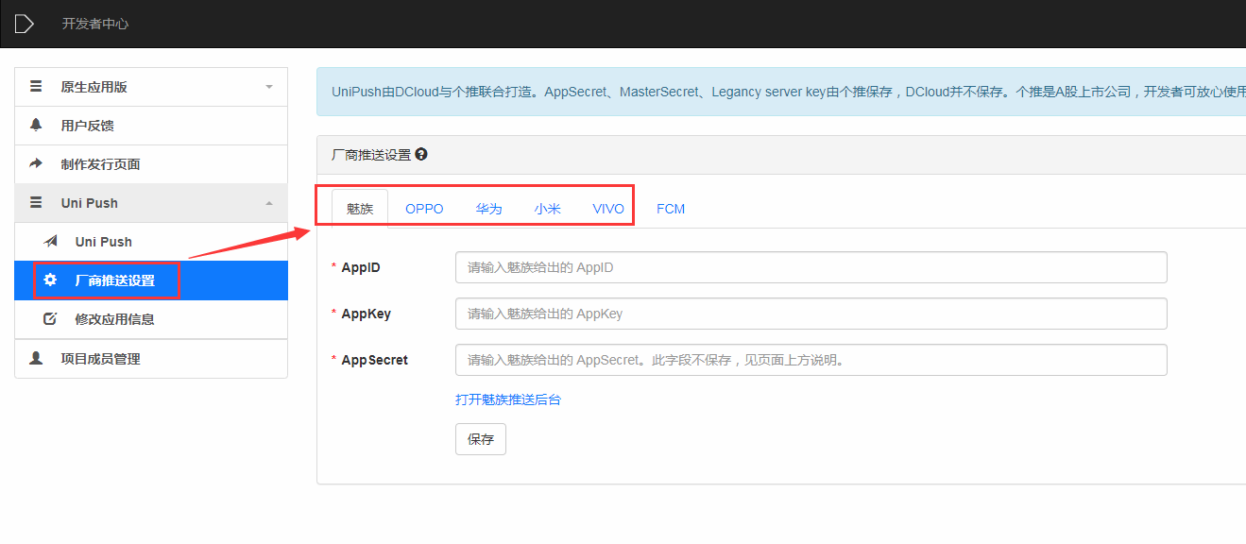
Task: Click the hamburger icon beside Uni Push group
Action: pos(36,202)
